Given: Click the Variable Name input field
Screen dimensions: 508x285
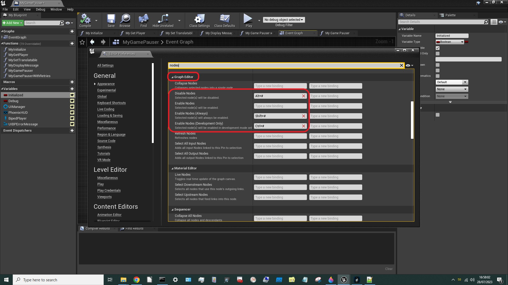Looking at the screenshot, I should tap(452, 36).
